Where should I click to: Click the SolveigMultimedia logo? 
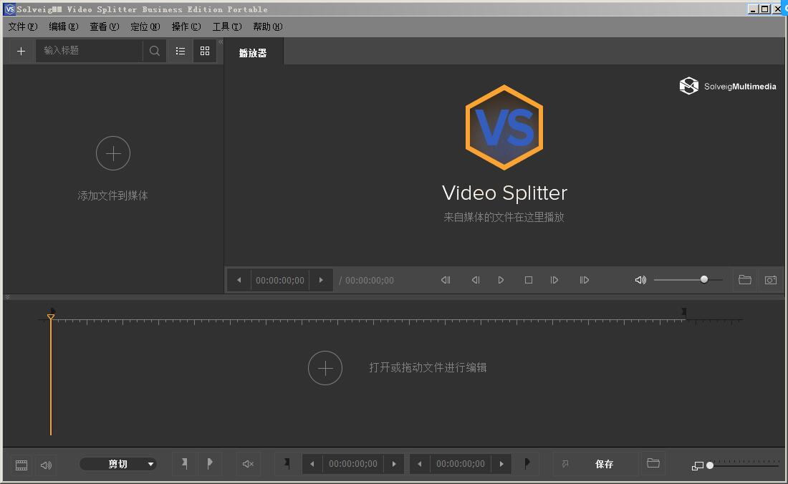click(x=728, y=86)
